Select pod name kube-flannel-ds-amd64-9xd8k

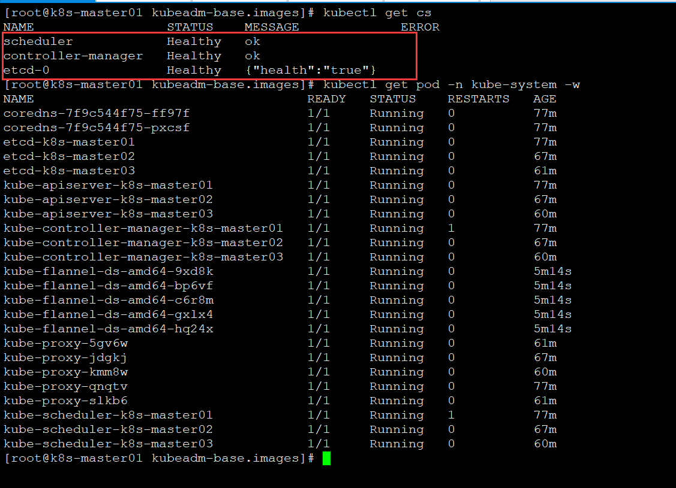tap(108, 271)
